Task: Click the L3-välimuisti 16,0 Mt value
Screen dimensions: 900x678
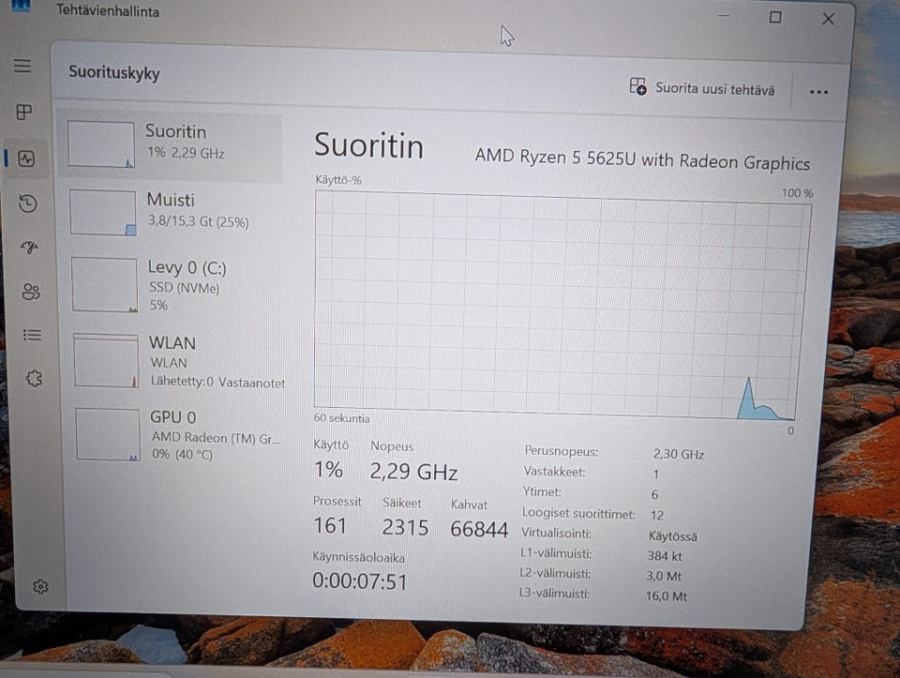Action: [667, 595]
